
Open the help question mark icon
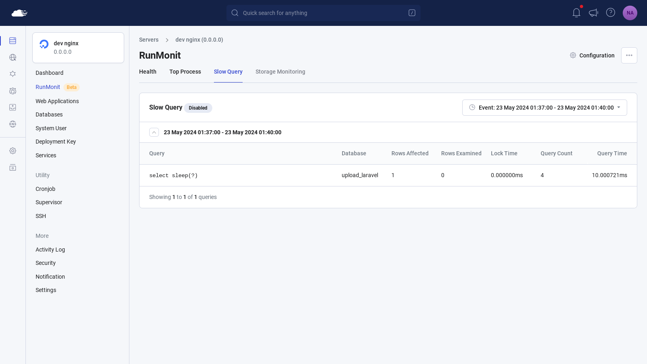pos(611,13)
